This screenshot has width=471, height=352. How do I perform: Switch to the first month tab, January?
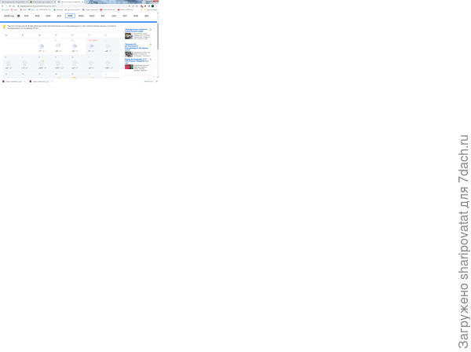point(27,16)
